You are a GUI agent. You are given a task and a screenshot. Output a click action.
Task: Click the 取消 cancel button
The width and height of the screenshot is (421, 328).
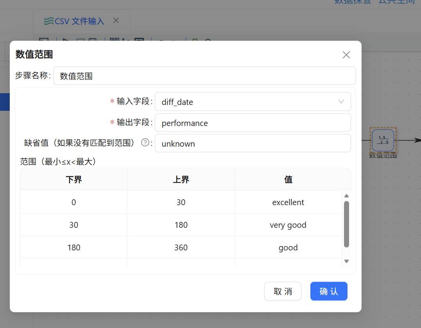pyautogui.click(x=283, y=291)
